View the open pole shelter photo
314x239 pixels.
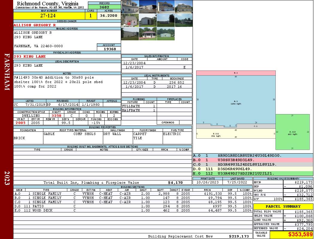click(148, 7)
